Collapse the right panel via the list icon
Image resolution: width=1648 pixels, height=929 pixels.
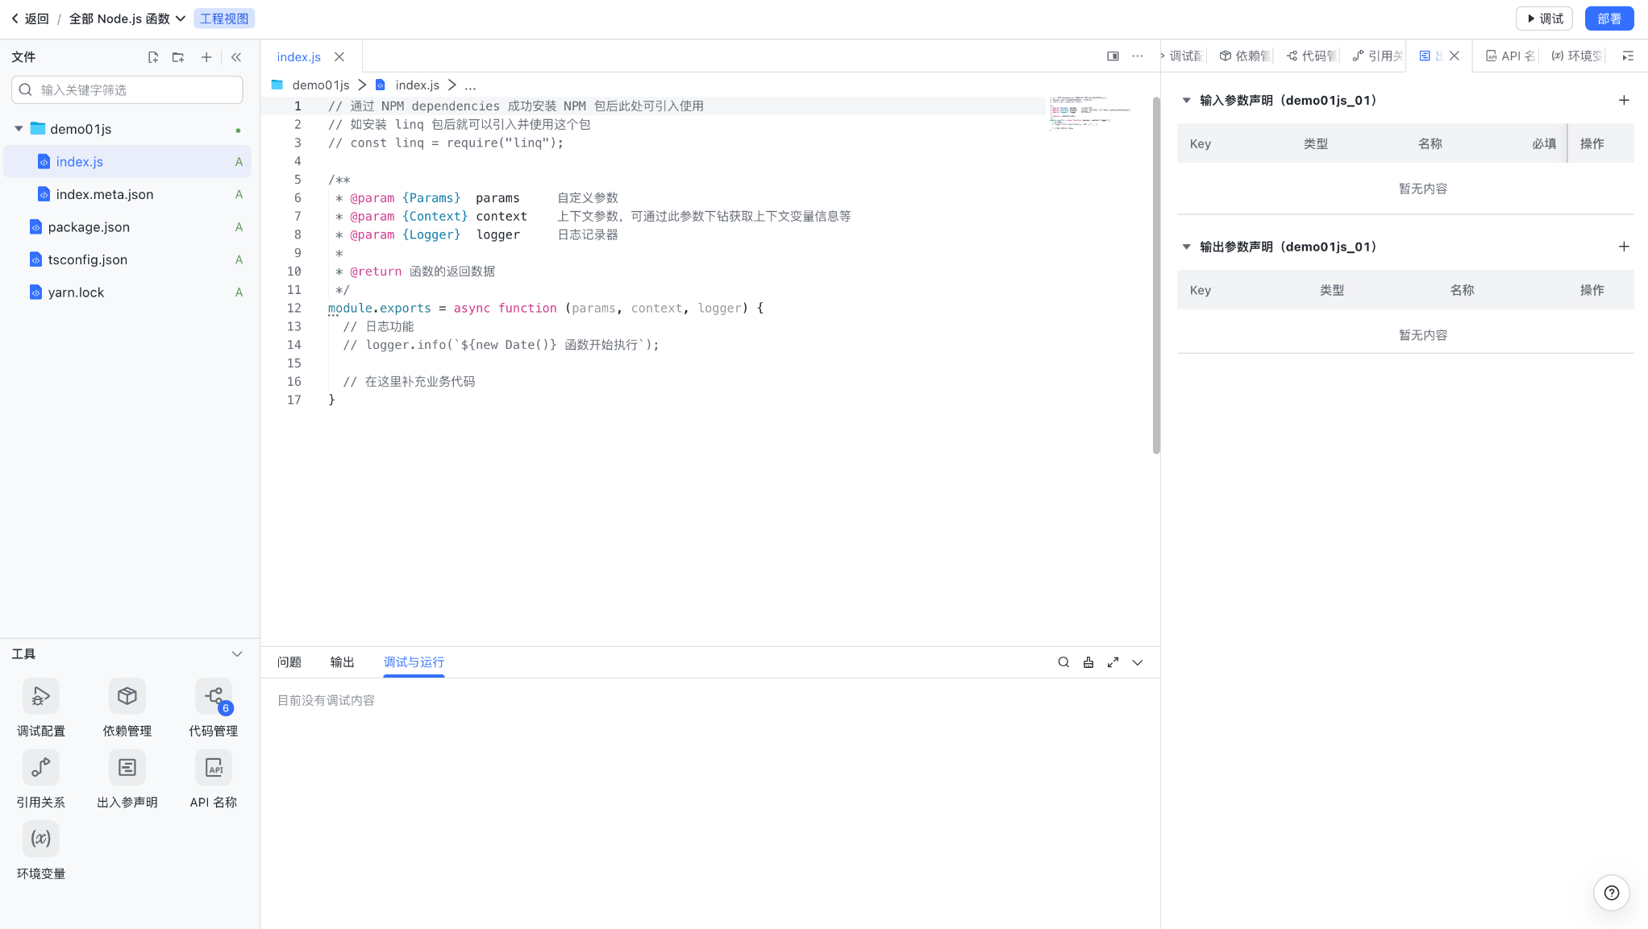[x=1628, y=56]
